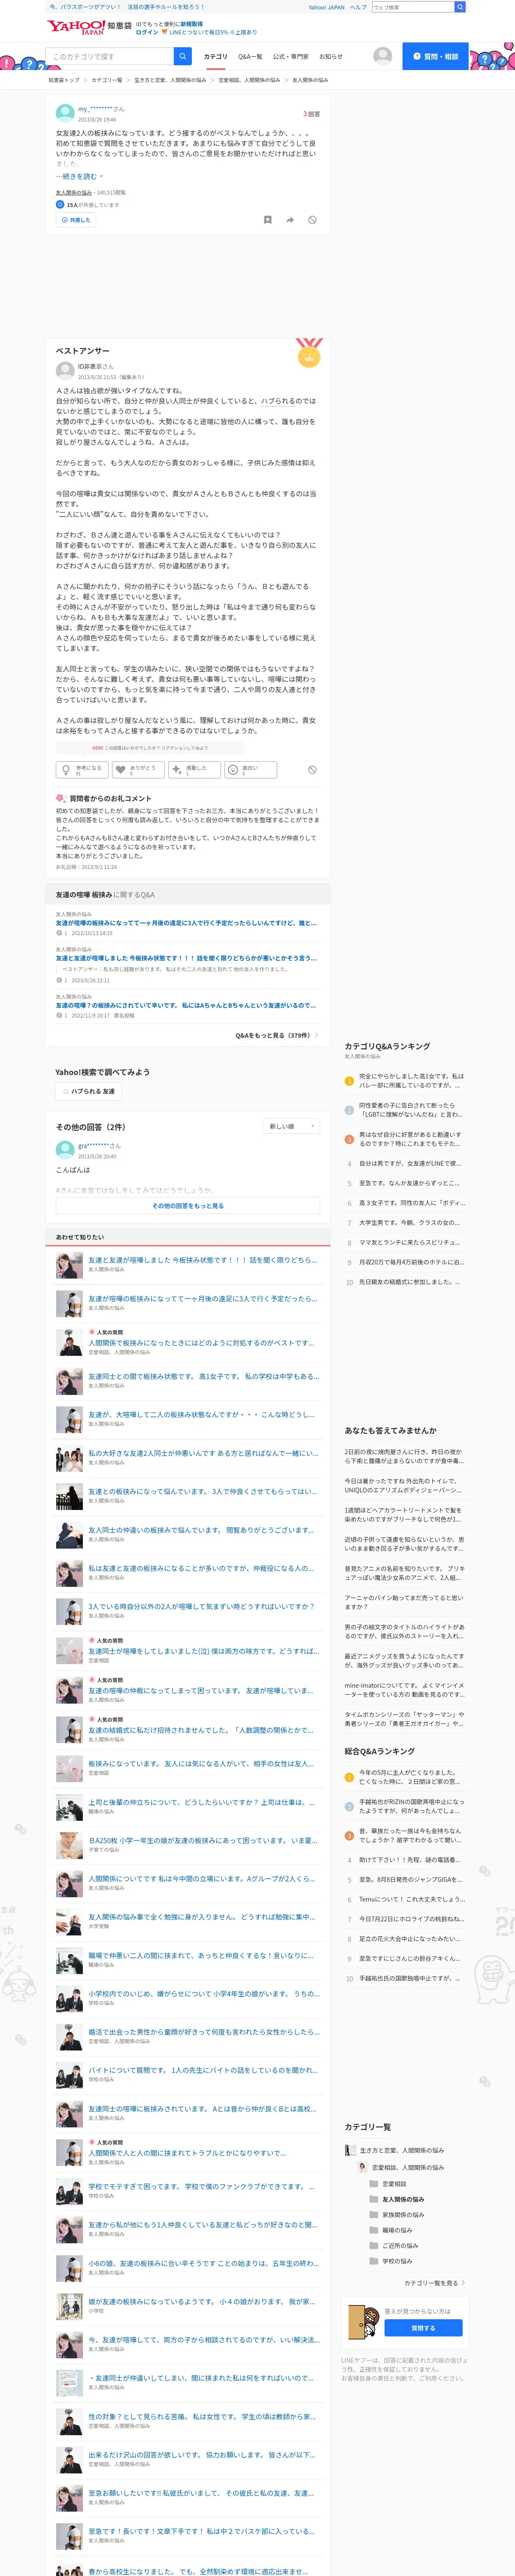Click the share arrow icon on the question
The height and width of the screenshot is (2576, 515).
pyautogui.click(x=290, y=220)
